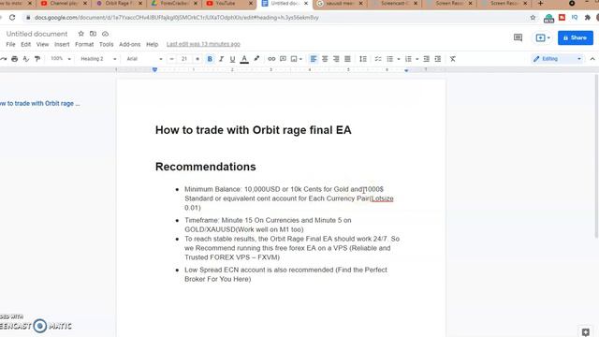Activate spelling and grammar check icon
This screenshot has width=599, height=337.
25,59
